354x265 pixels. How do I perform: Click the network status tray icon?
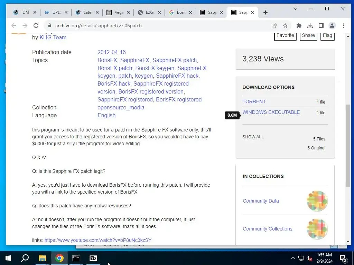point(301,258)
